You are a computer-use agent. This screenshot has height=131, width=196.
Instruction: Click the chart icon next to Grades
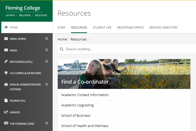click(6, 112)
